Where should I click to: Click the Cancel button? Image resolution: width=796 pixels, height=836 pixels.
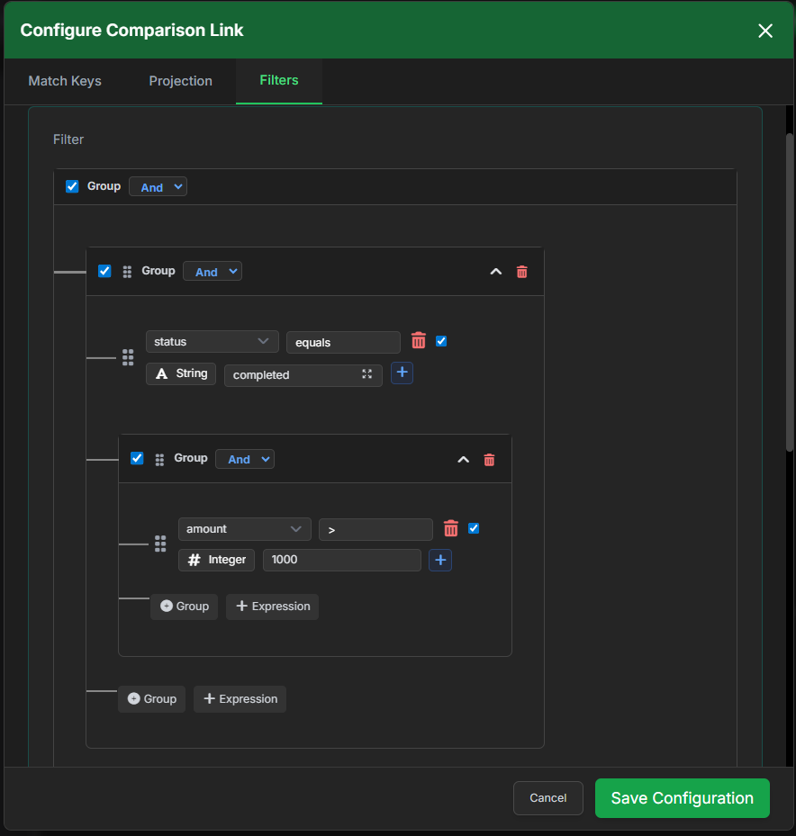[x=547, y=798]
